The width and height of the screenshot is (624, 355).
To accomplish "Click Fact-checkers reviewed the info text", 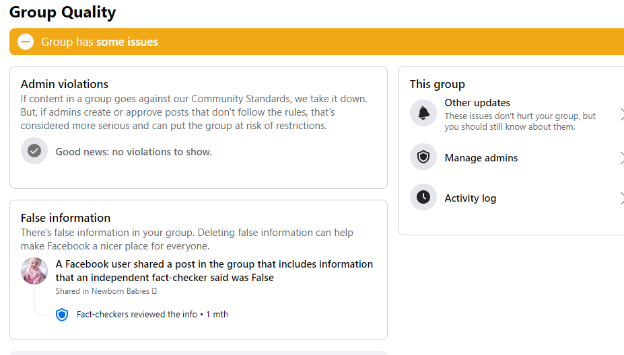I will click(x=137, y=315).
